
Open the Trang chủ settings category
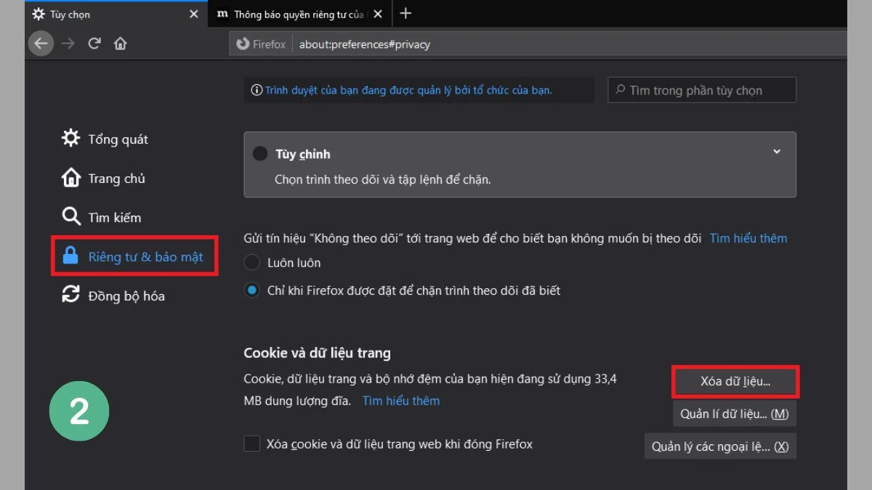pyautogui.click(x=104, y=179)
